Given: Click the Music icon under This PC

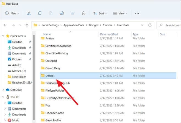Looking at the screenshot, I should point(9,120).
